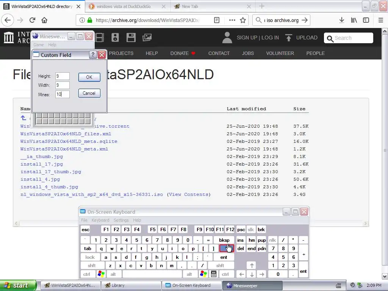Toggle the left shft key on On-Screen Keyboard
Screen dimensions: 388x291
point(92,266)
